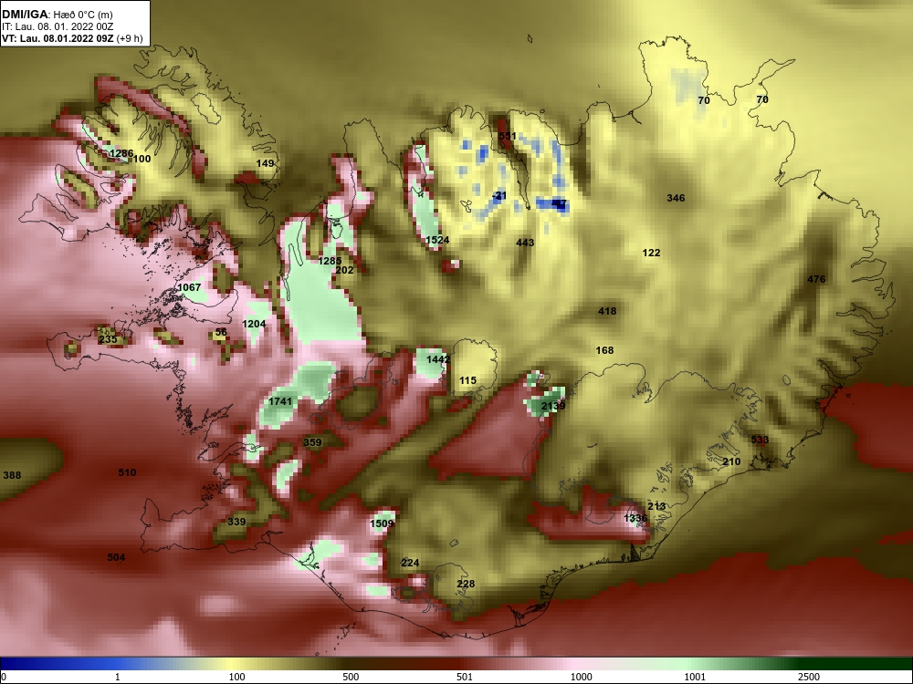Click the 115 value on the map
This screenshot has width=913, height=684.
(x=467, y=381)
